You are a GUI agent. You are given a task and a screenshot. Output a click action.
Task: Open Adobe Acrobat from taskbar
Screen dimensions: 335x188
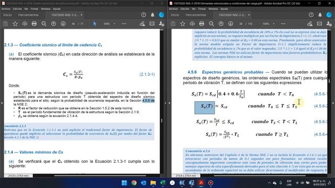(x=201, y=183)
